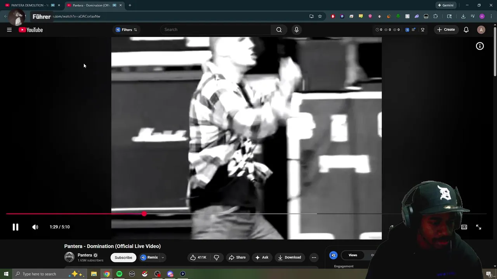
Task: Mute the video volume speaker icon
Action: tap(35, 227)
